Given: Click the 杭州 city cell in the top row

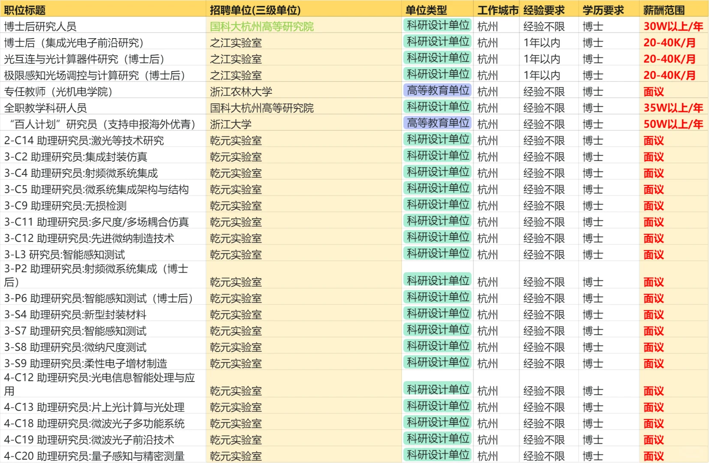Looking at the screenshot, I should tap(487, 26).
